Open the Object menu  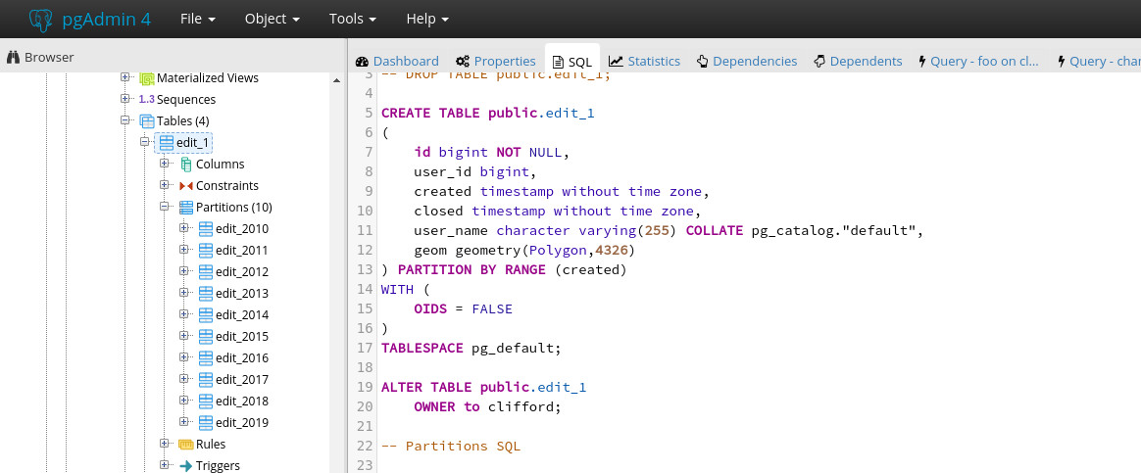click(x=273, y=19)
